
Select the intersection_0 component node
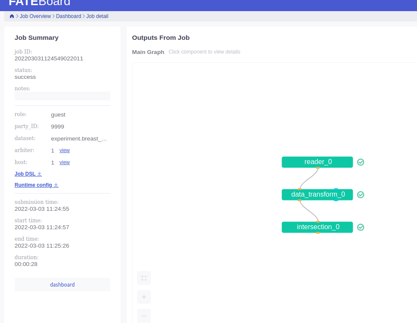coord(317,227)
